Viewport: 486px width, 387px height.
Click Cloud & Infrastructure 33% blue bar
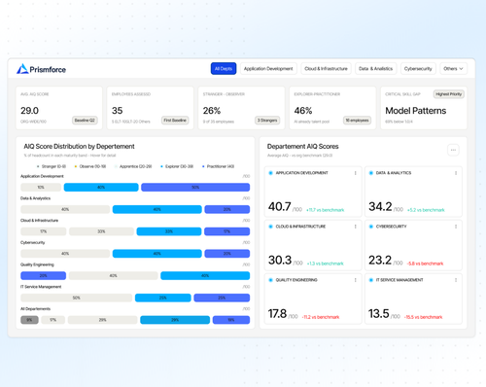coord(169,231)
